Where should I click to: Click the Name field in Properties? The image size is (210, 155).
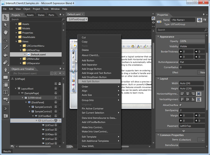click(x=183, y=20)
